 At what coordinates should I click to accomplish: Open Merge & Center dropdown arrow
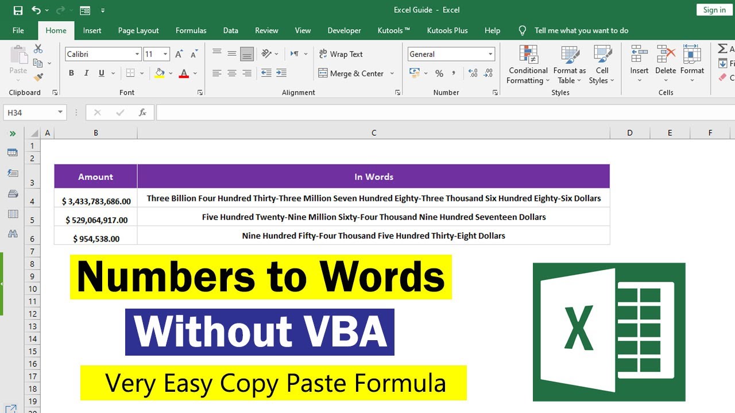(x=392, y=73)
